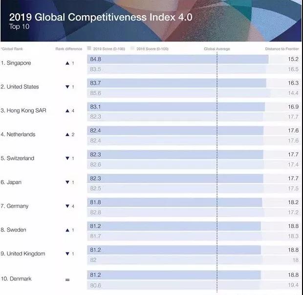Click the equals sign next to Denmark
This screenshot has width=303, height=295.
67,279
